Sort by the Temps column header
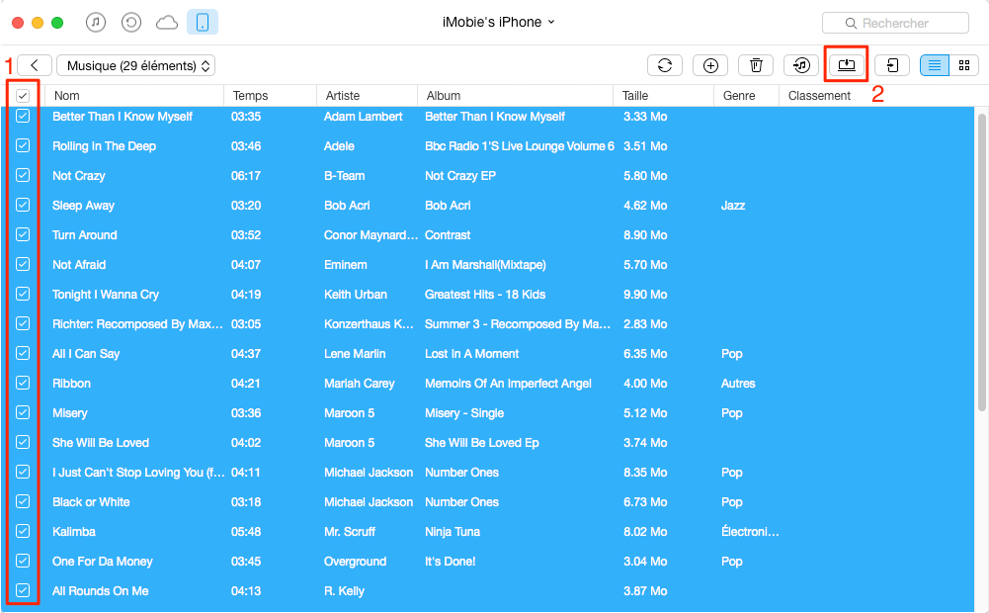The width and height of the screenshot is (989, 613). click(270, 95)
